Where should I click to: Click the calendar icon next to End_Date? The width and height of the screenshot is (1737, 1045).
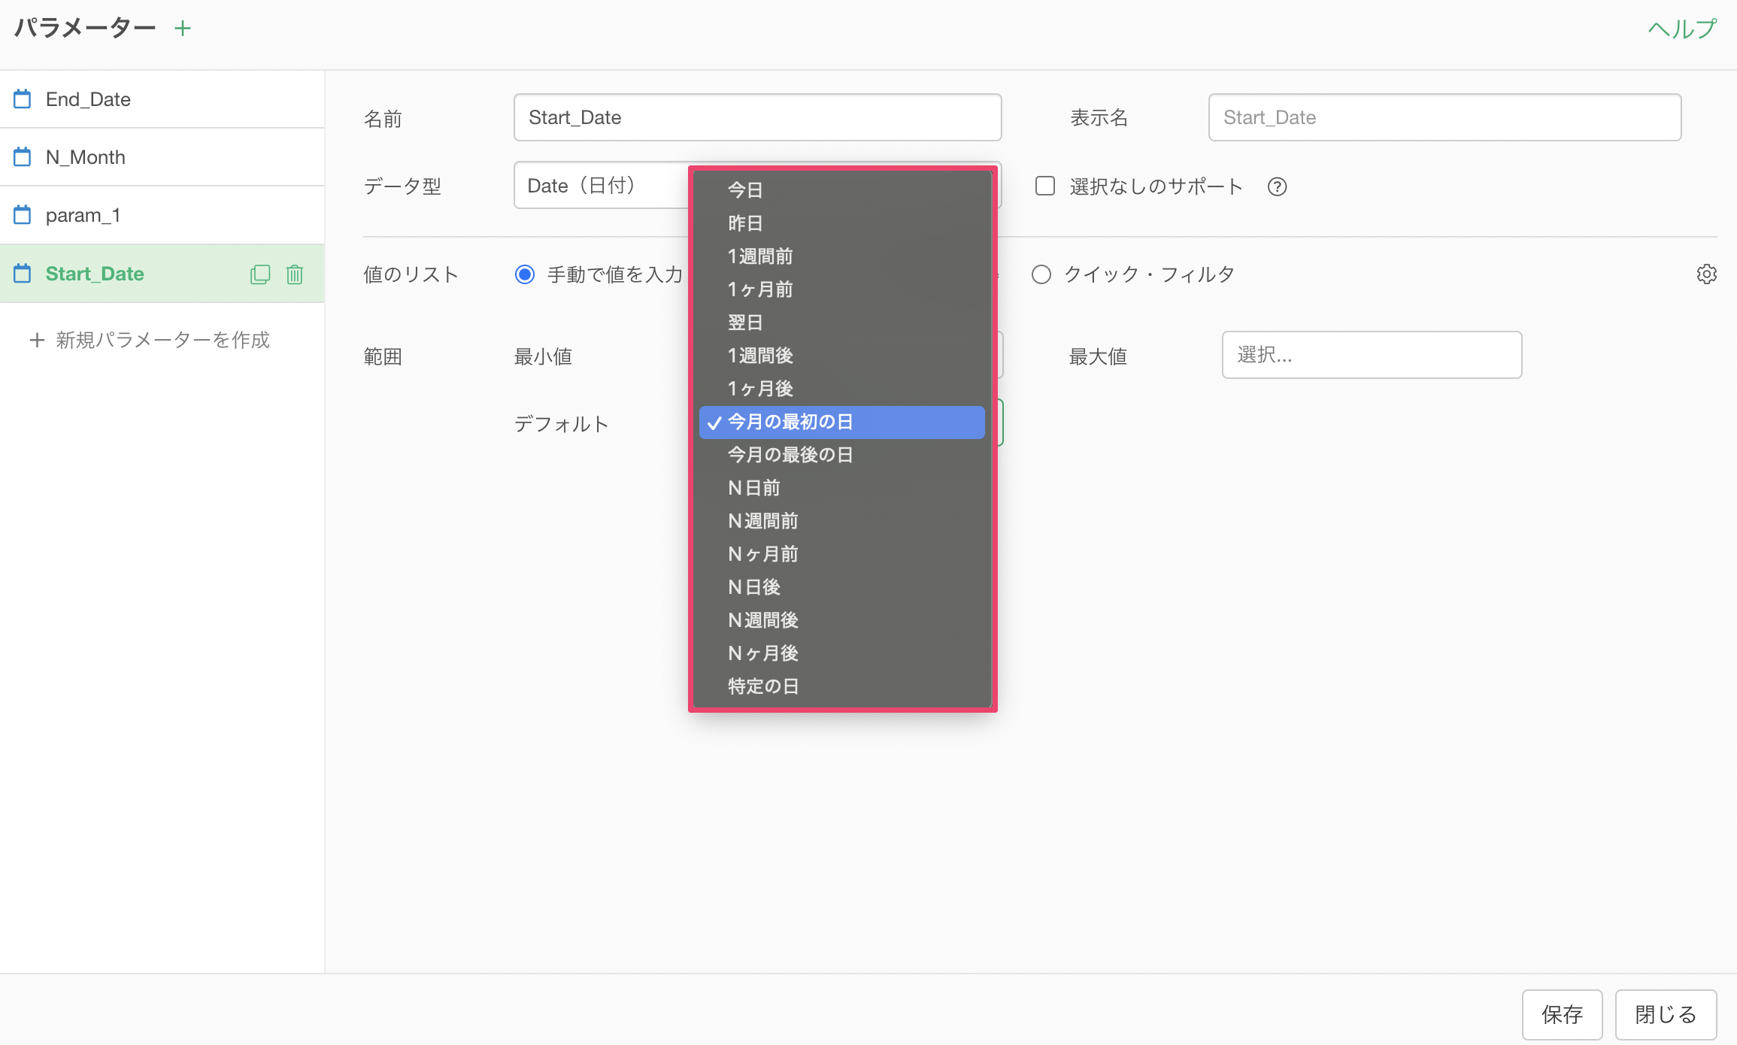[23, 99]
